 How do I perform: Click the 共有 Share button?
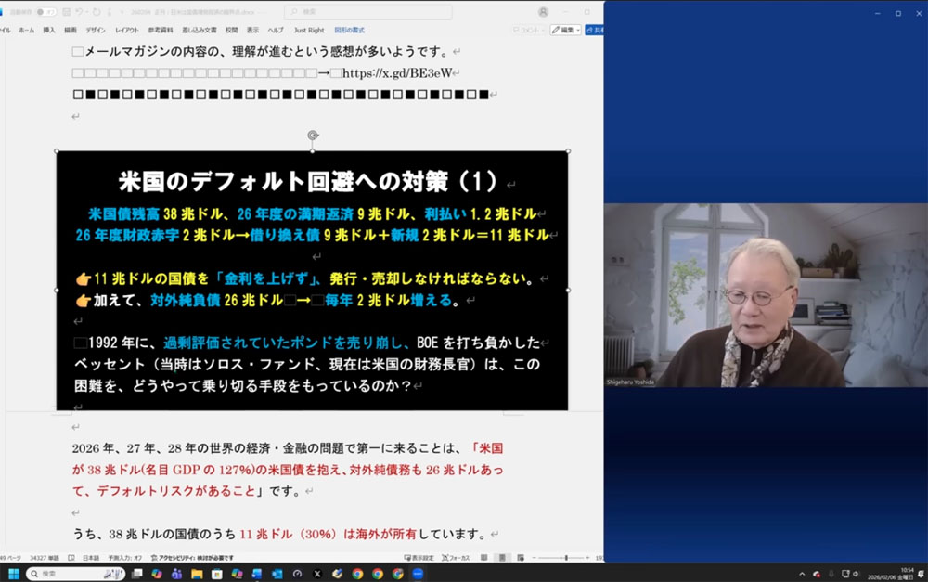[x=599, y=30]
